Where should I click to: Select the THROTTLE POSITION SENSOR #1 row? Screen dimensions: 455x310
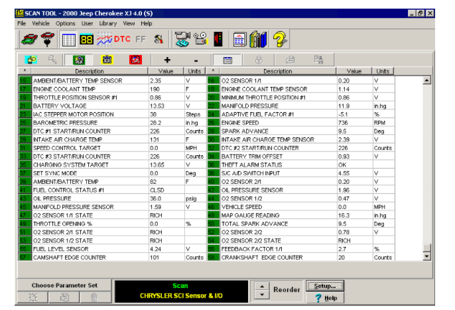tap(112, 98)
